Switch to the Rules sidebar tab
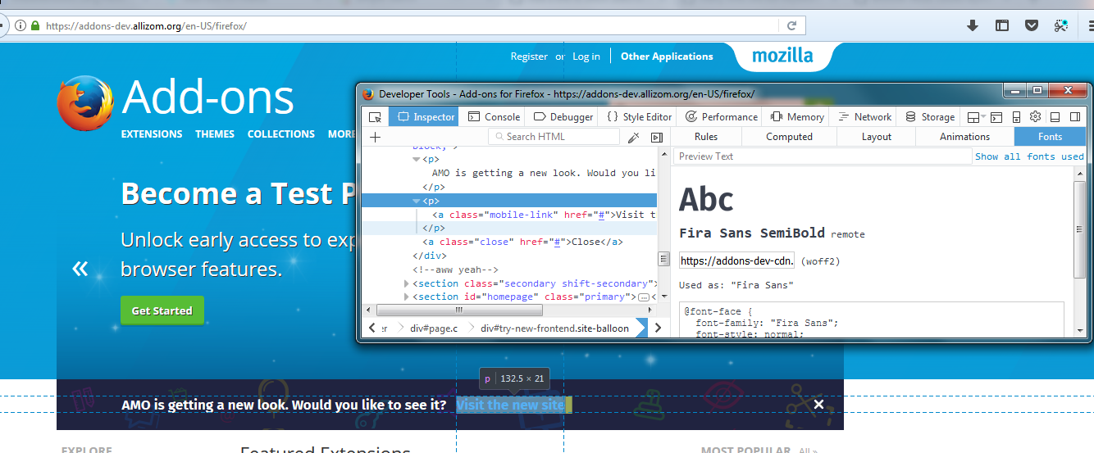 705,137
